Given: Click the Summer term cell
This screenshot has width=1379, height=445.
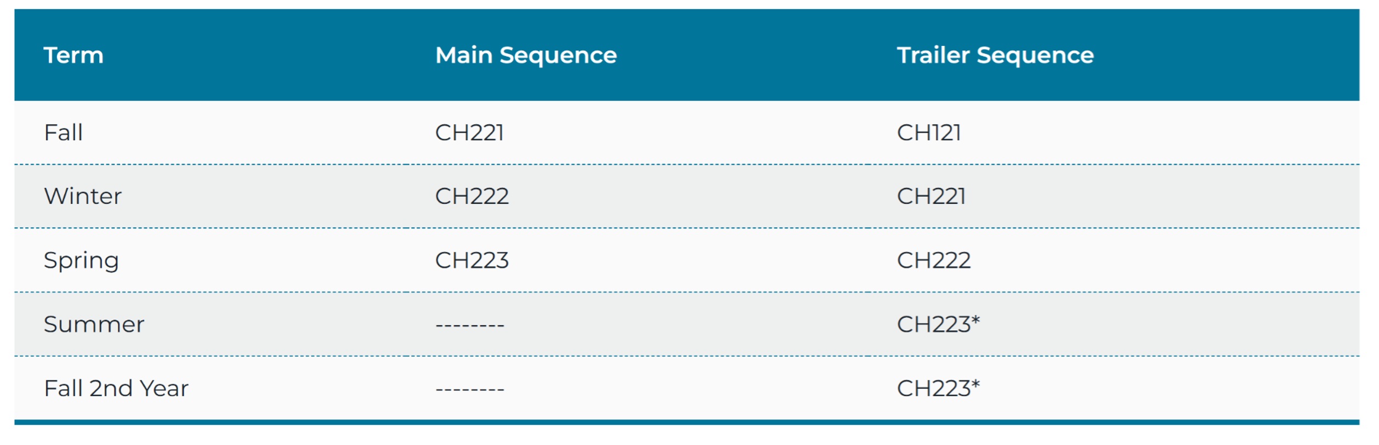Looking at the screenshot, I should coord(94,325).
